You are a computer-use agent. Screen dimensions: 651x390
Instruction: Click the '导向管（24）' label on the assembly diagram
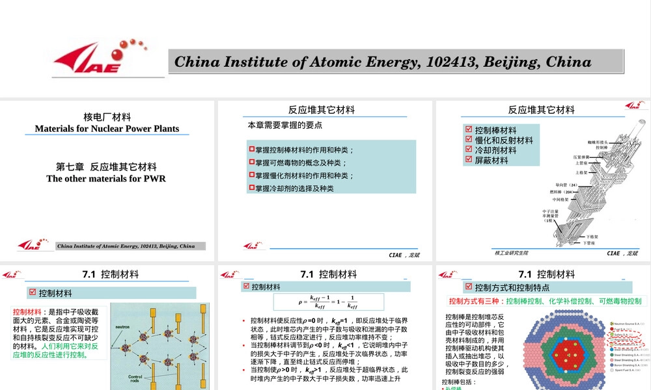(x=566, y=185)
